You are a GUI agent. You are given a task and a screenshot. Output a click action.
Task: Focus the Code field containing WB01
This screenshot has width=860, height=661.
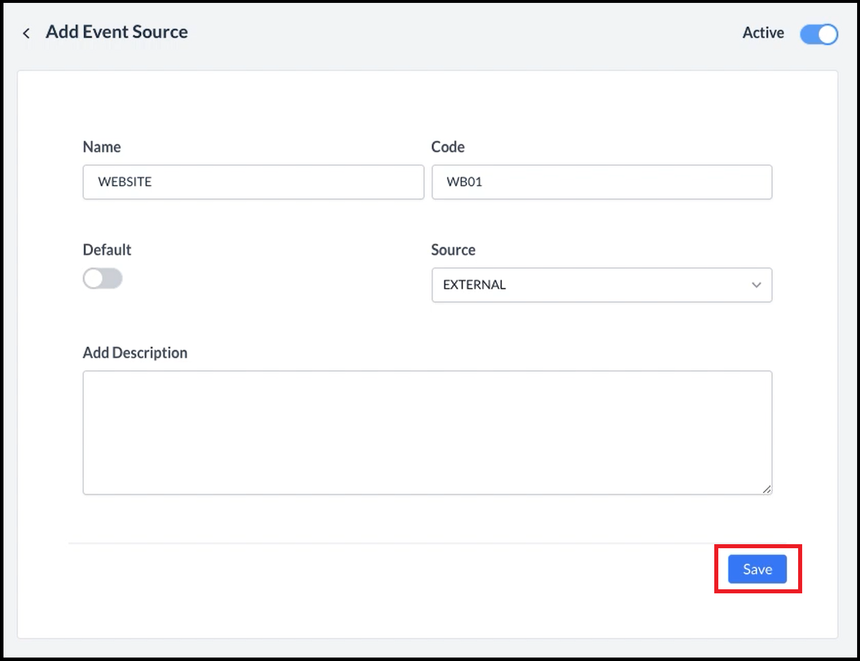[x=601, y=182]
